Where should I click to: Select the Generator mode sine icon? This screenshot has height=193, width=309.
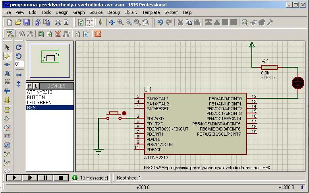tap(7, 145)
